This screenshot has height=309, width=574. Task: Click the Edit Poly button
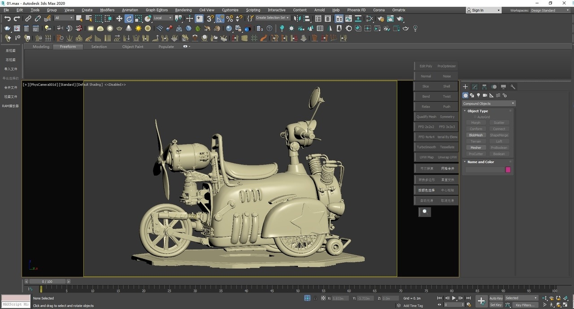[x=426, y=66]
